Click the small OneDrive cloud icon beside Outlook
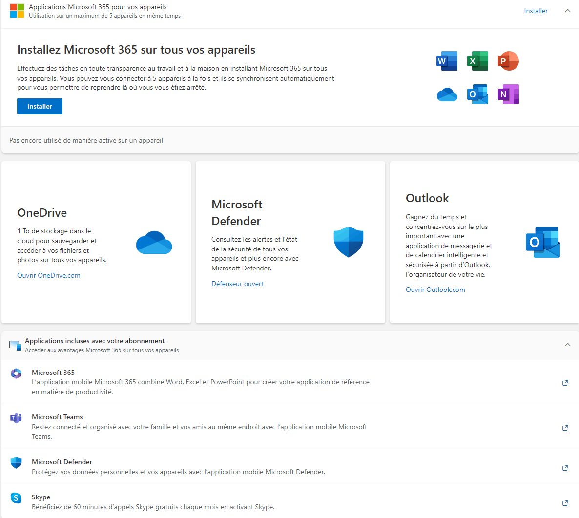The image size is (579, 518). [x=447, y=95]
